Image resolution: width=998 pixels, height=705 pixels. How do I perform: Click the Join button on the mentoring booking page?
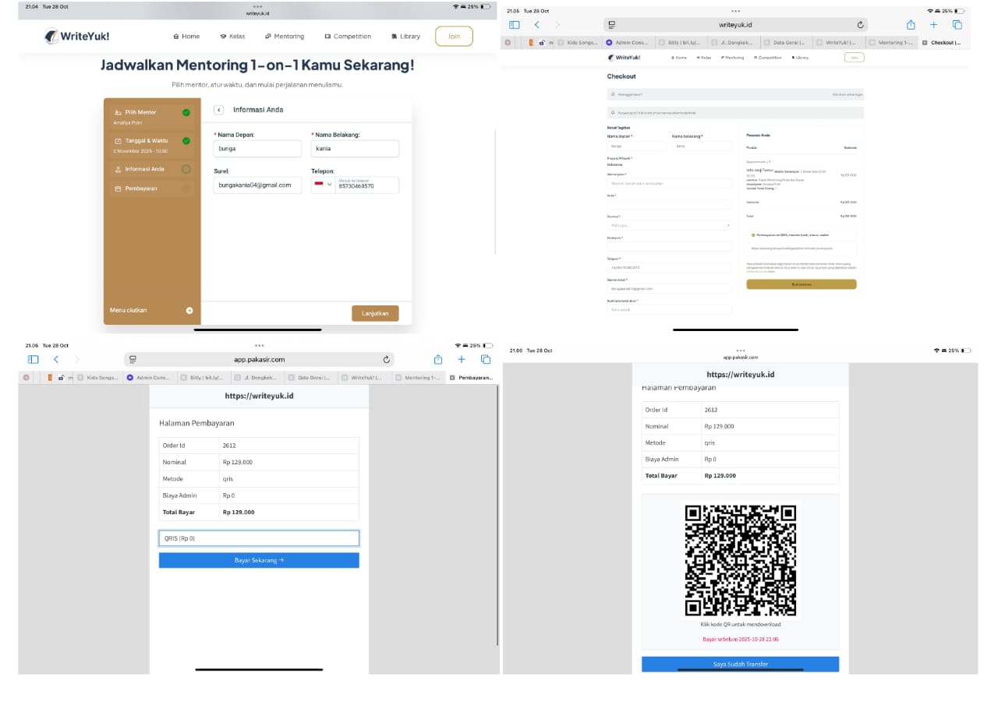click(x=454, y=36)
